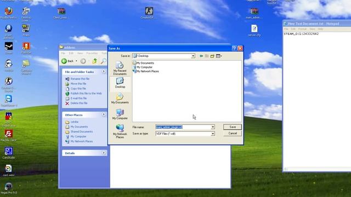Click the Up folder icon in addons toolbar

click(95, 61)
